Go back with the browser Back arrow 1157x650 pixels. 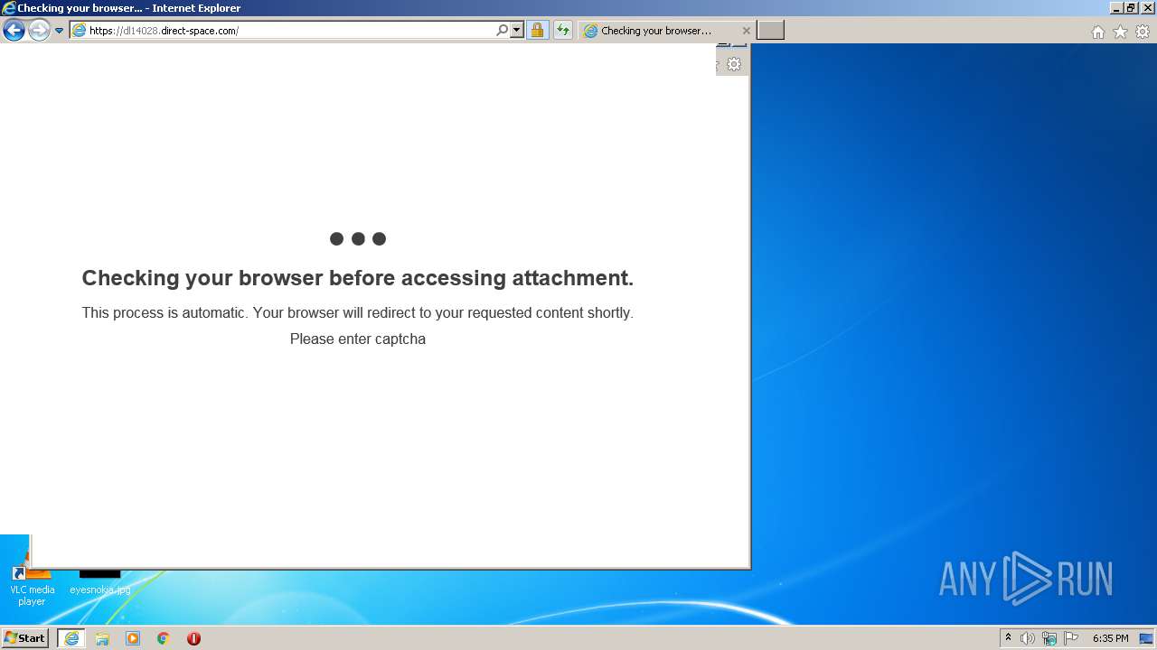pyautogui.click(x=14, y=31)
